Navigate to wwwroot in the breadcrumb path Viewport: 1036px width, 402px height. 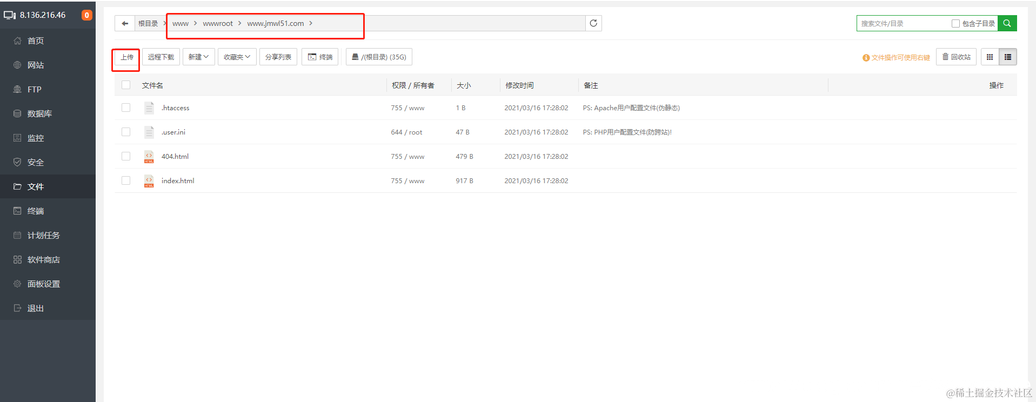(x=218, y=23)
